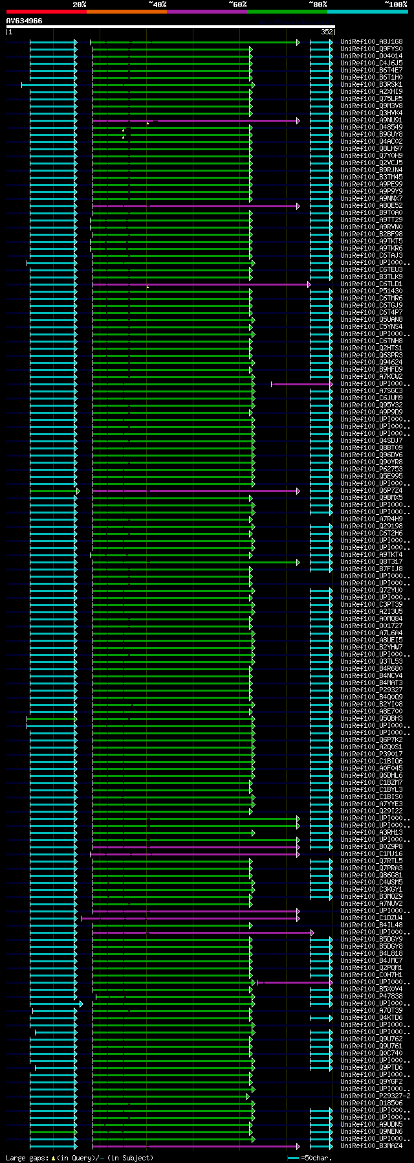Screen dimensions: 414x1163
Task: Select the UniRef100_A9NU91 label
Action: 371,120
